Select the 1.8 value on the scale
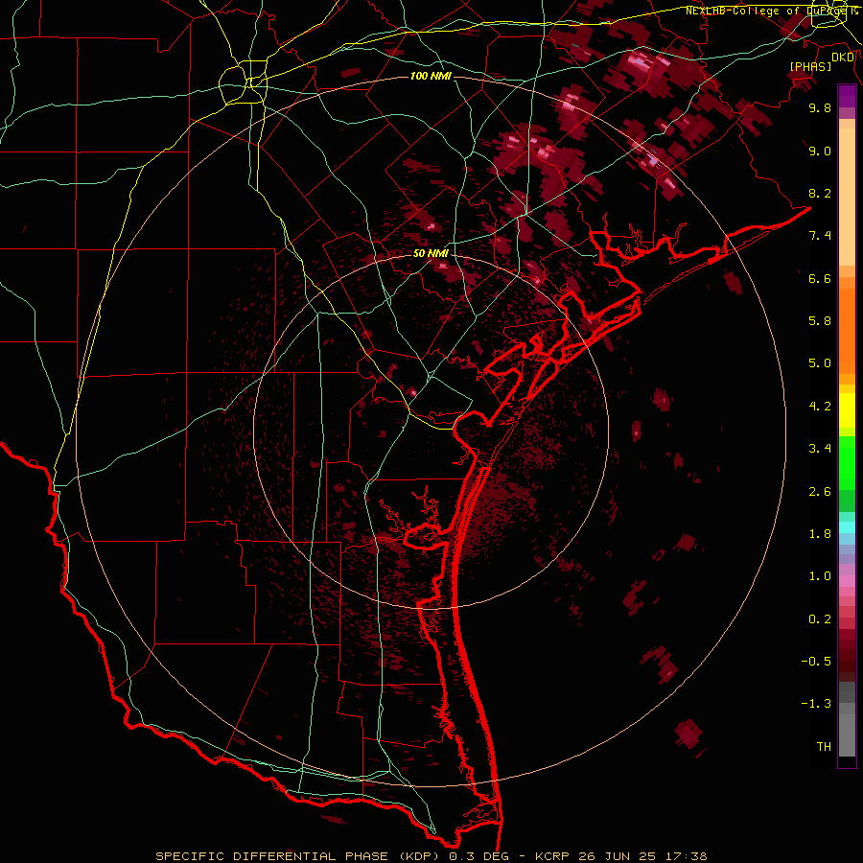This screenshot has width=863, height=863. [x=820, y=534]
